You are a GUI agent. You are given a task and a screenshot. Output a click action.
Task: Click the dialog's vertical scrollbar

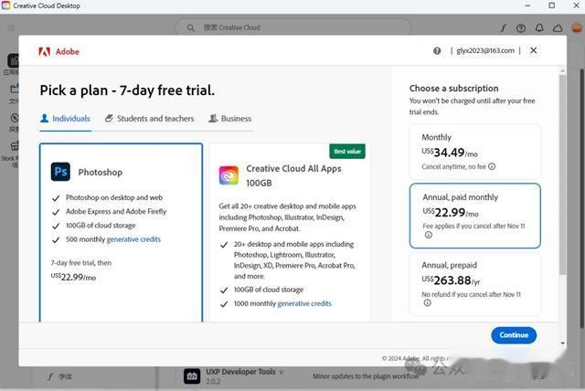[563, 175]
